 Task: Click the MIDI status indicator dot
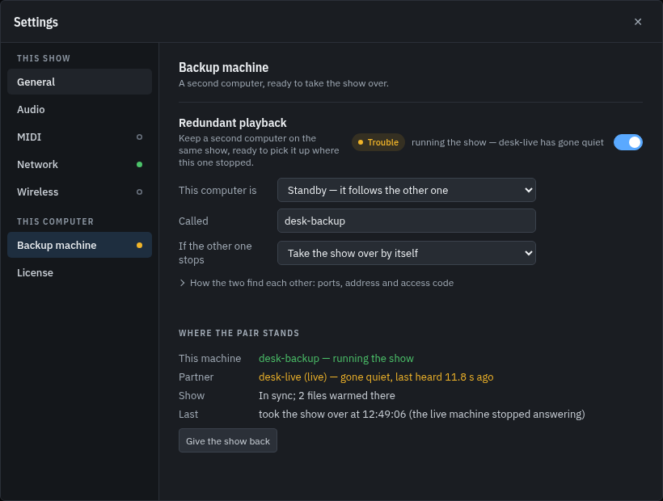(x=139, y=137)
